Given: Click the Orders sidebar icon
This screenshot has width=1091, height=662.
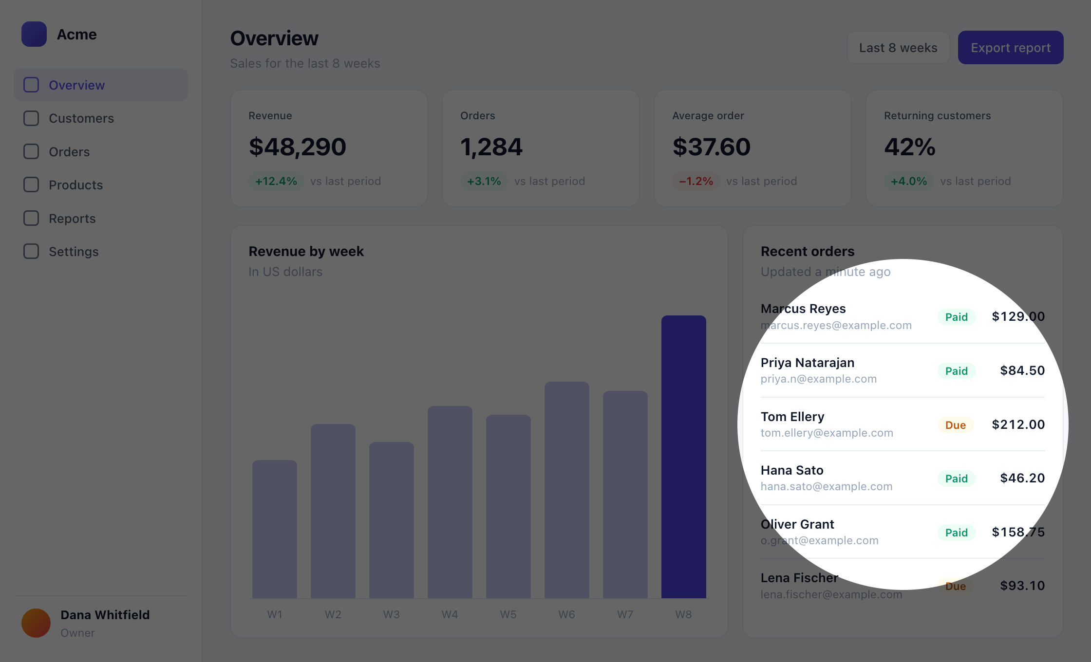Looking at the screenshot, I should 31,151.
